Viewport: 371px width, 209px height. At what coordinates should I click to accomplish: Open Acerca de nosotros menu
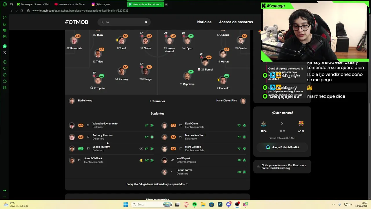pos(236,22)
